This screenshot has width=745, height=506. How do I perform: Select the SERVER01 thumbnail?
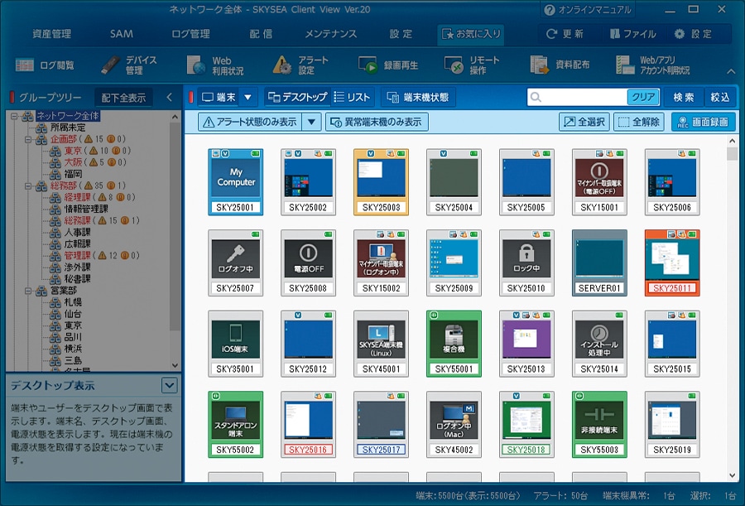coord(599,263)
